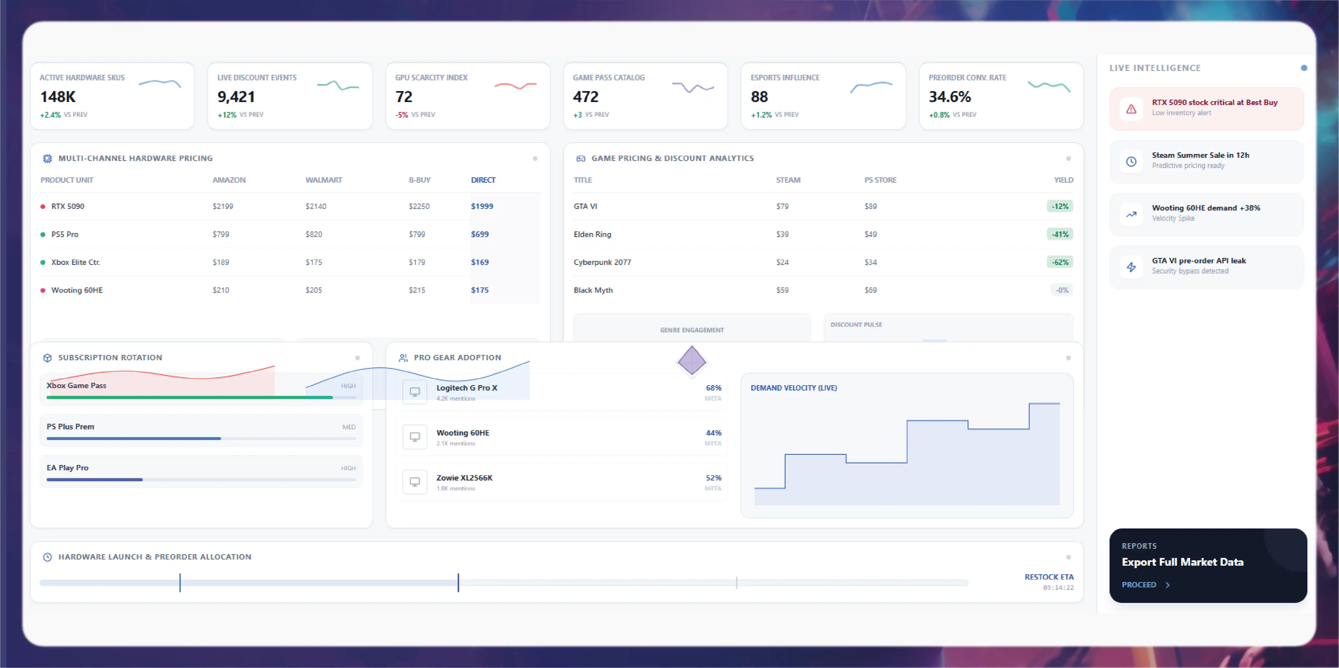Click the Demand Velocity (Live) step chart
Image resolution: width=1339 pixels, height=668 pixels.
pos(907,453)
